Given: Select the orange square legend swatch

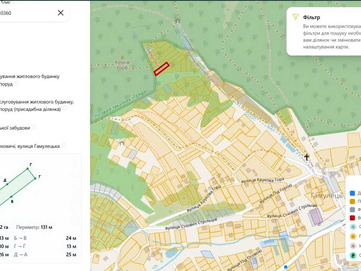Looking at the screenshot, I should point(352,201).
